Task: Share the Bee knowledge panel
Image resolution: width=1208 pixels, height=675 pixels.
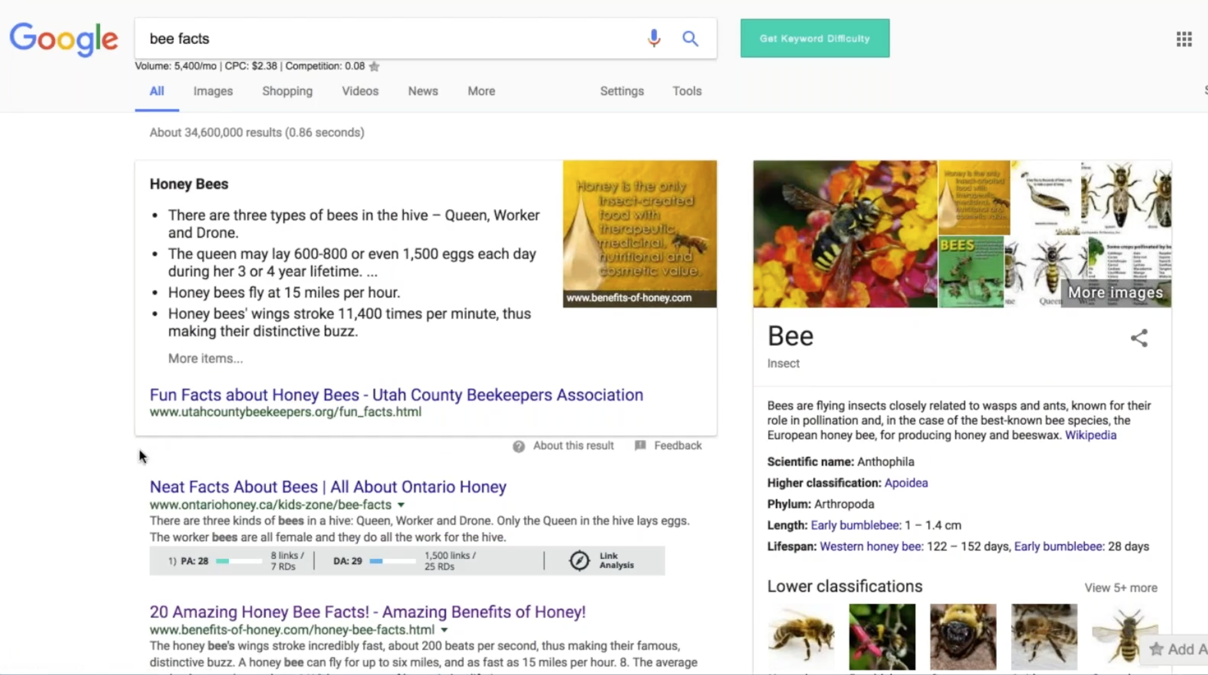Action: pyautogui.click(x=1139, y=338)
